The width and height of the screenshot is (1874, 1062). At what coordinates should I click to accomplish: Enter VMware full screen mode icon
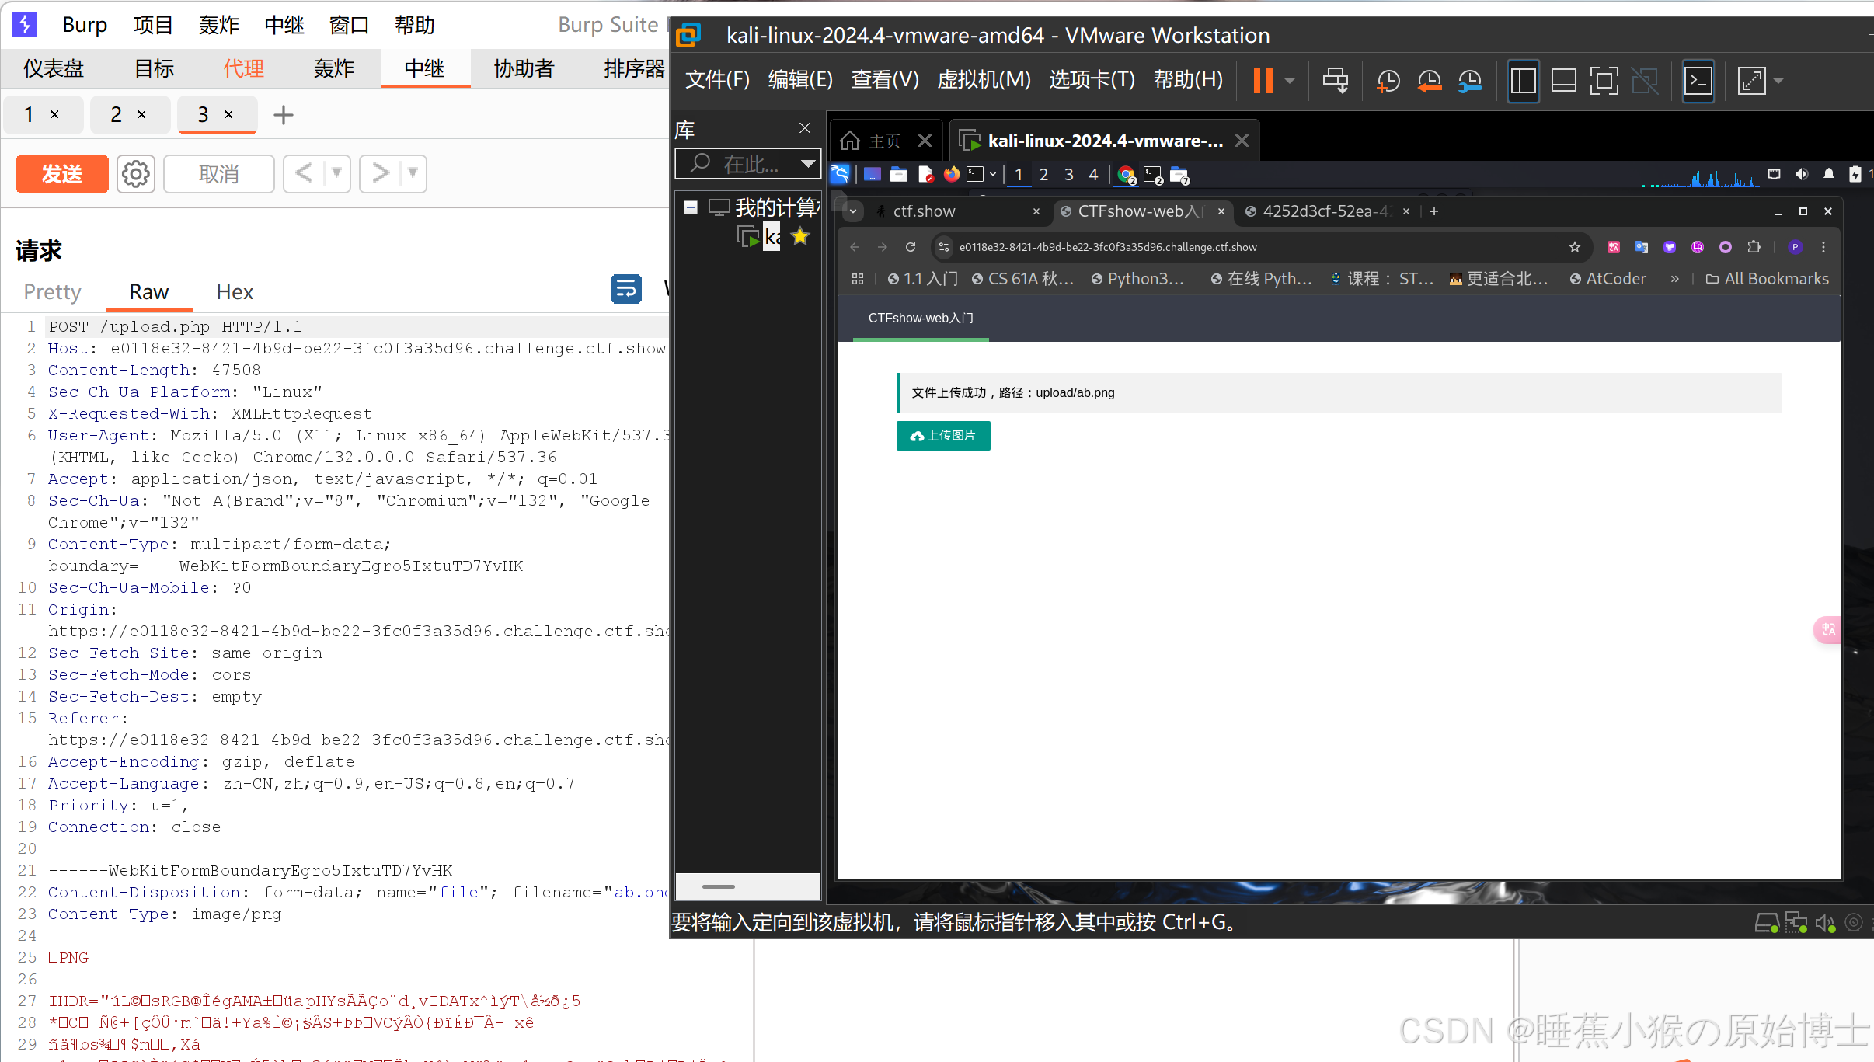coord(1604,81)
